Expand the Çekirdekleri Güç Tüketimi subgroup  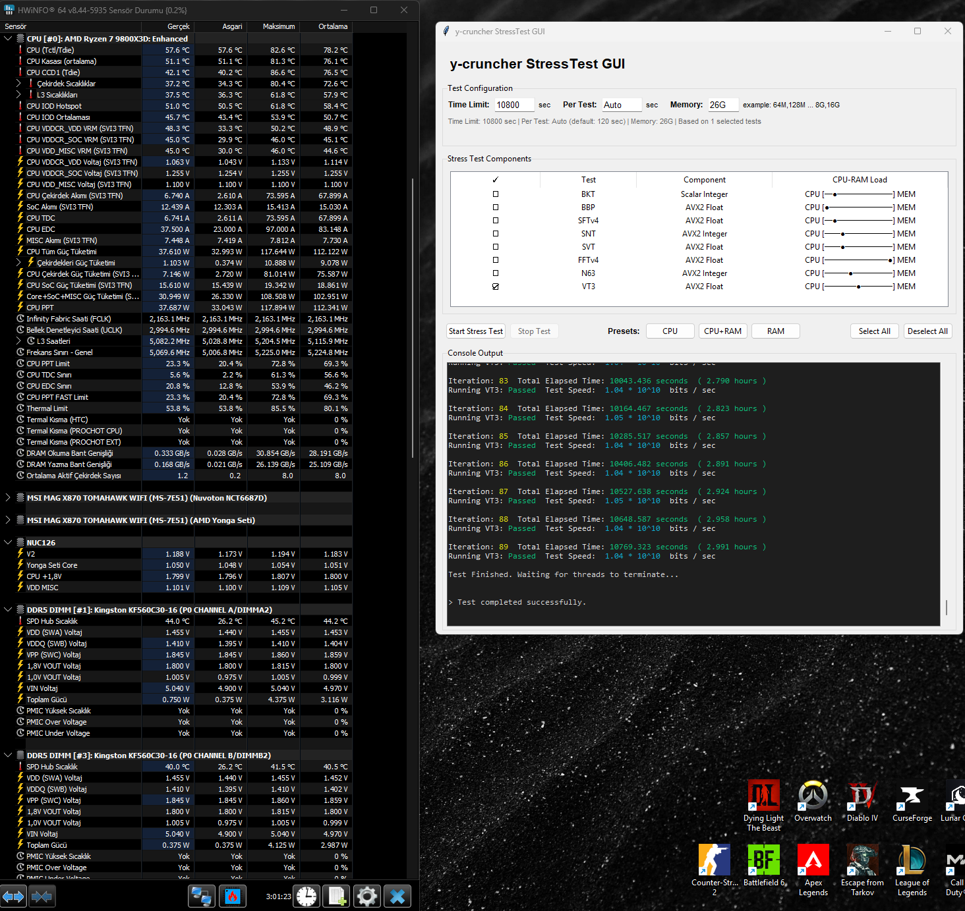coord(18,263)
